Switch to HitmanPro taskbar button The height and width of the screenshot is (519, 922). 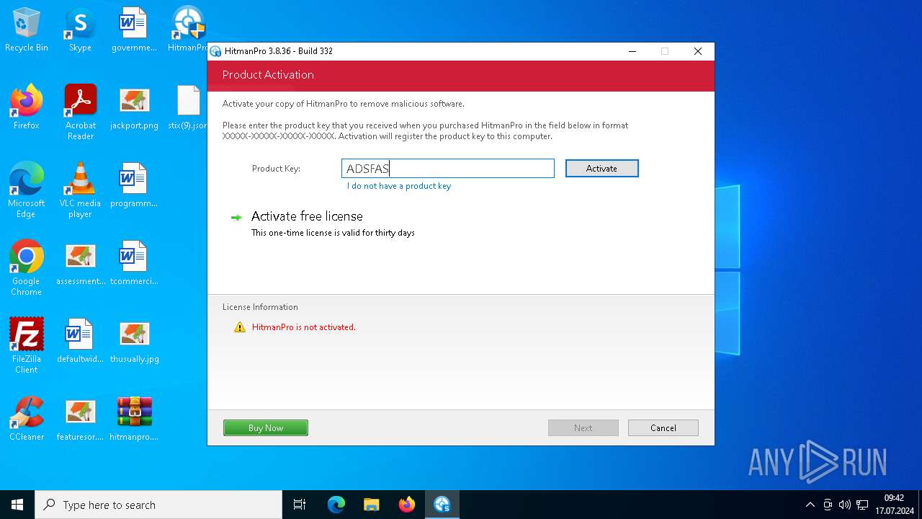(x=442, y=505)
